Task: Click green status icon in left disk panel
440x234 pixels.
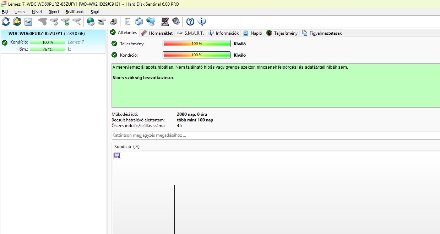Action: (x=5, y=42)
